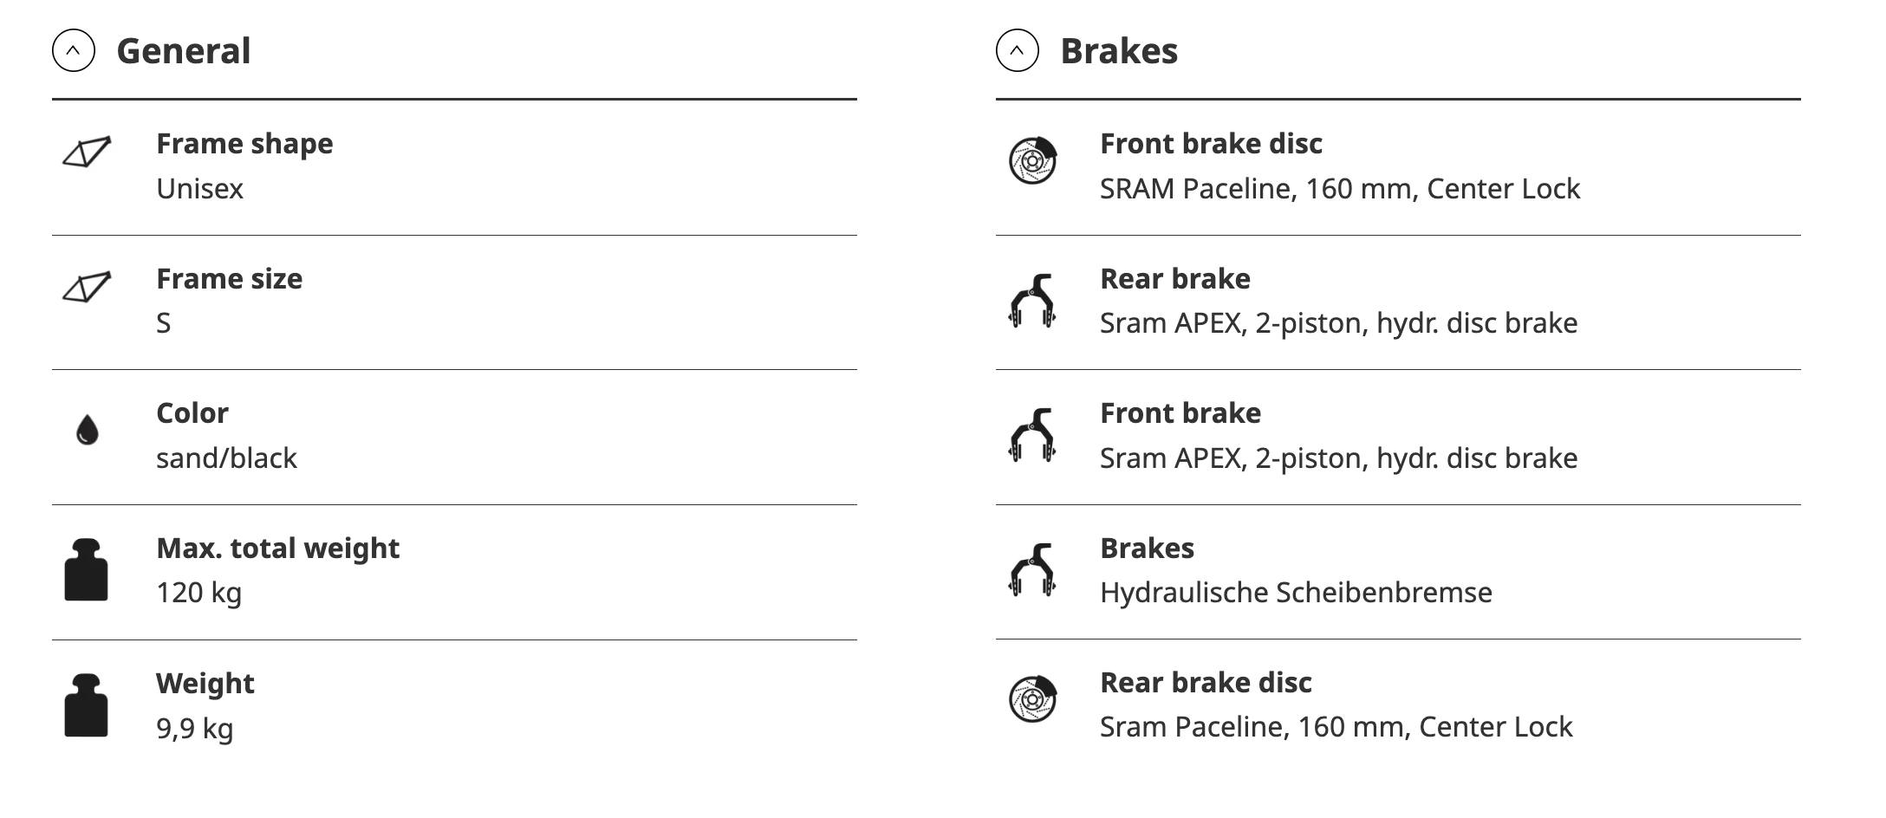Click the General section heading
Screen dimensions: 1886x818
click(184, 51)
